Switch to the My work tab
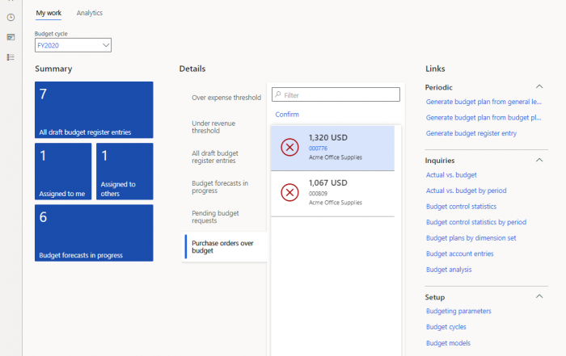The image size is (566, 356). click(x=49, y=13)
